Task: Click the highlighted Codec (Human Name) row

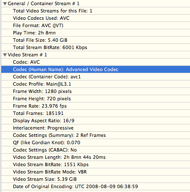Action: (x=96, y=69)
